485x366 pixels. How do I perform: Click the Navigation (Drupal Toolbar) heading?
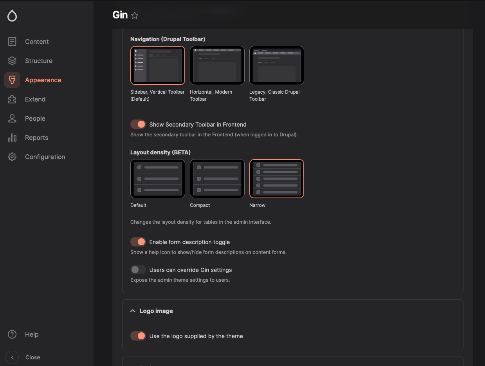[168, 39]
